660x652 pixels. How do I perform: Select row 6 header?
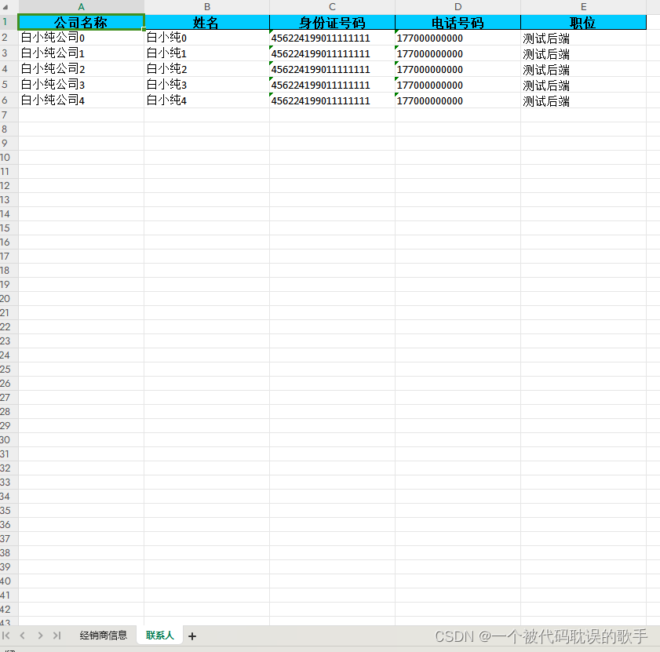tap(7, 100)
